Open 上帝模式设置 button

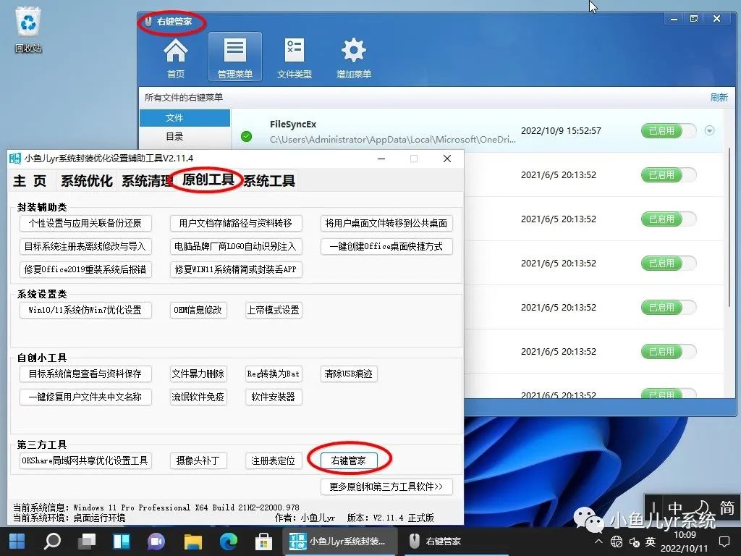[273, 310]
